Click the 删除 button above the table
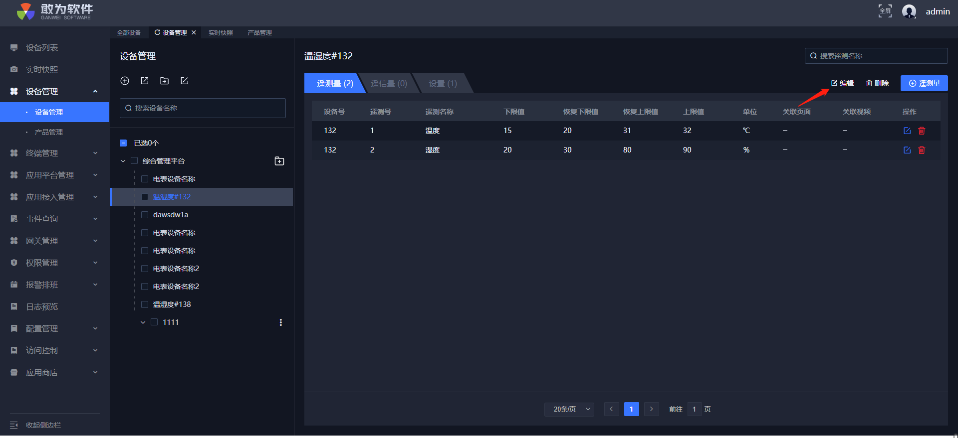958x438 pixels. 877,83
